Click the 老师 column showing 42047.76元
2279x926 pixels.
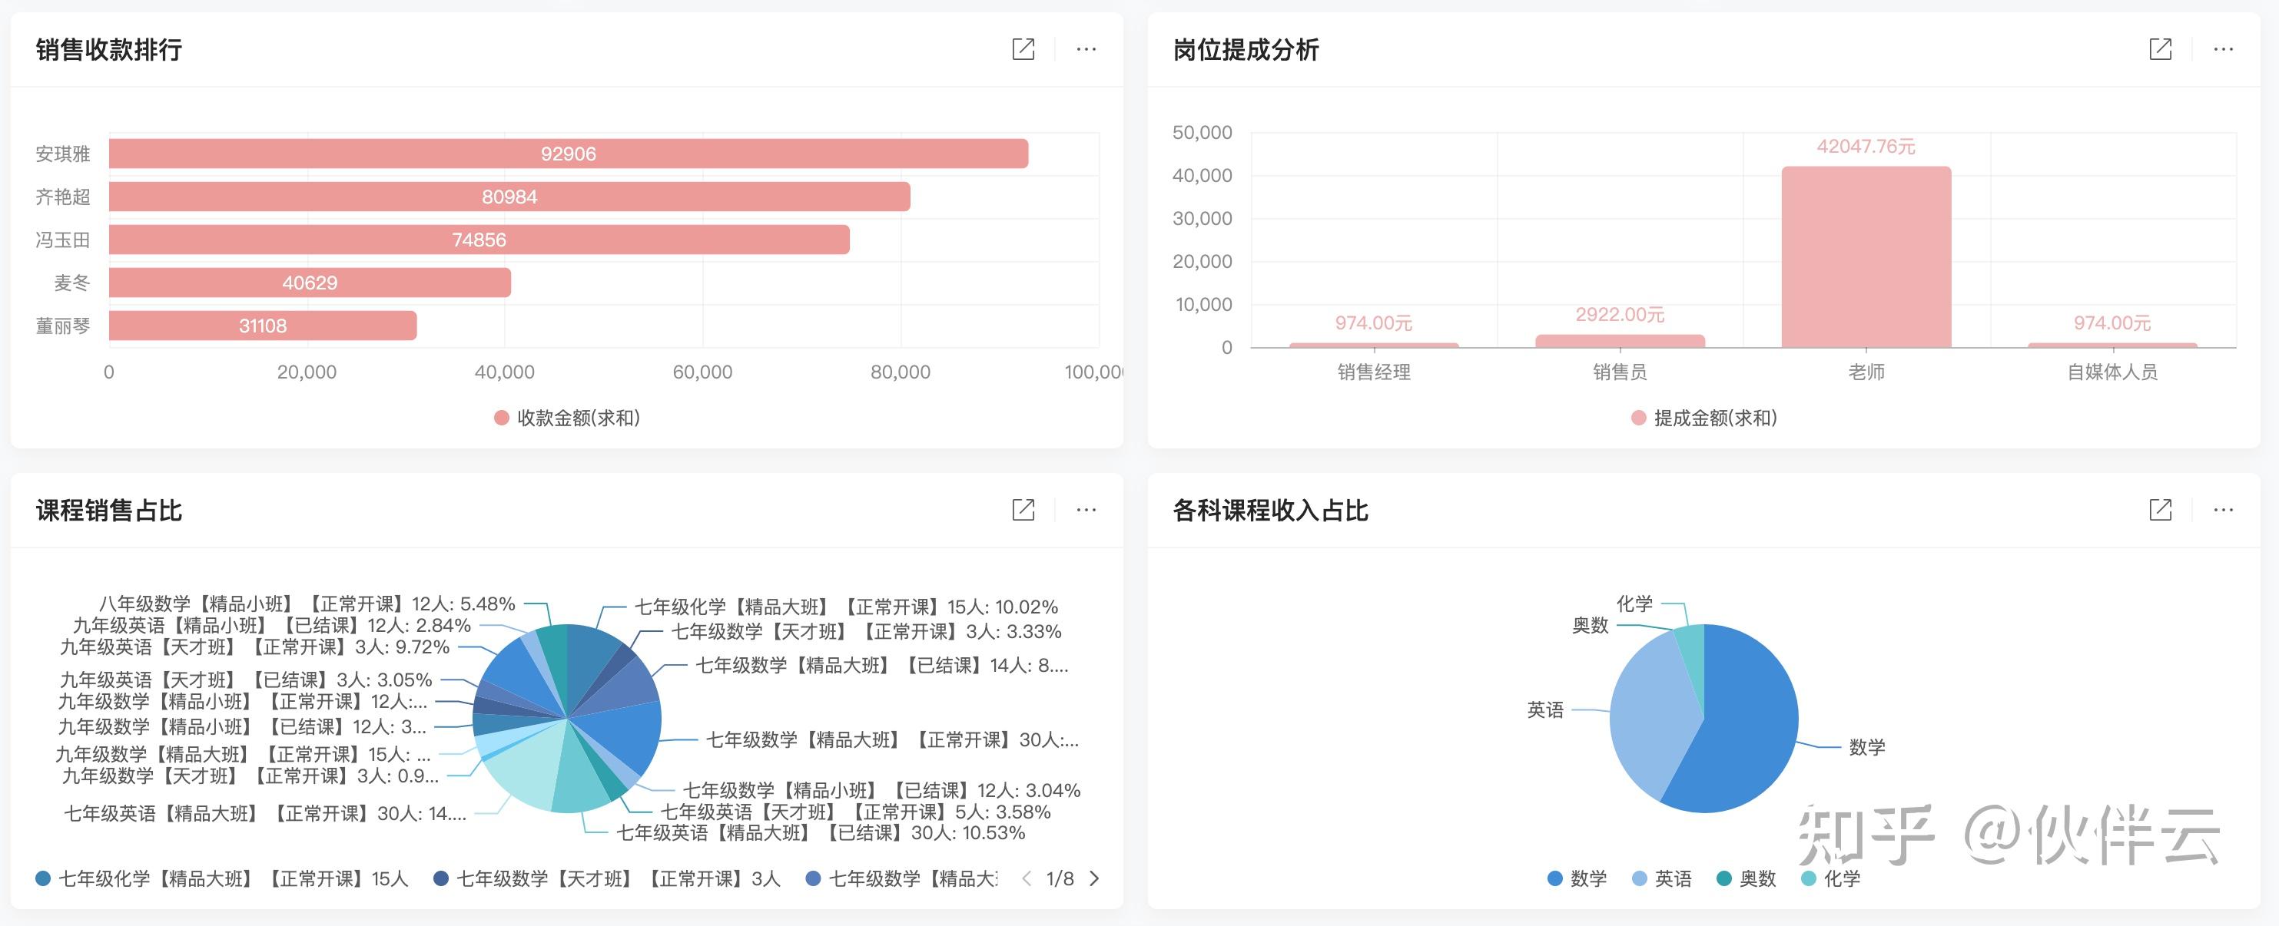(1865, 256)
